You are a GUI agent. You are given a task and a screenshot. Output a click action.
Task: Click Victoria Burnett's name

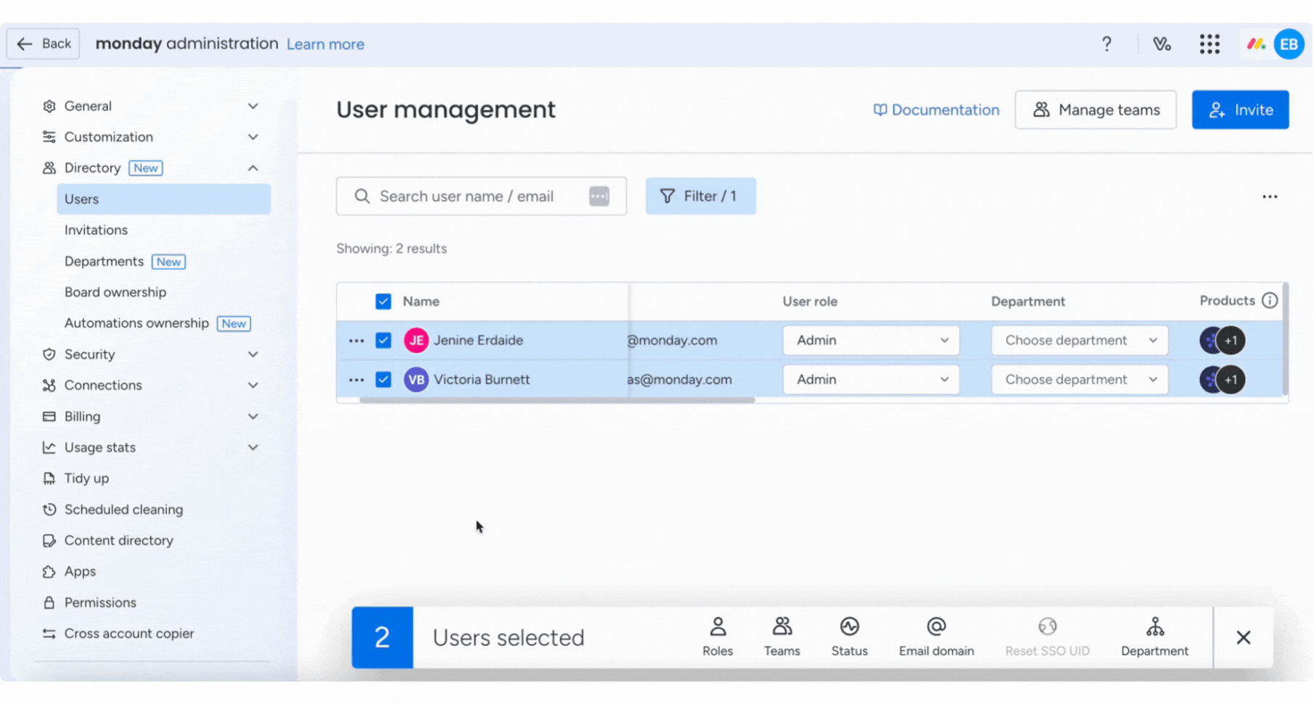point(482,380)
